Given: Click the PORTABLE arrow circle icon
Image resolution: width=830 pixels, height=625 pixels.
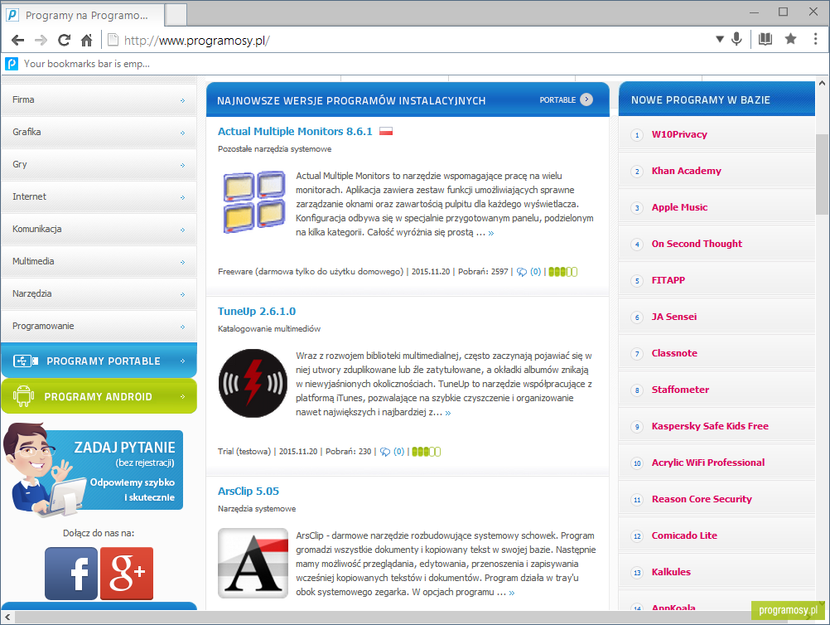Looking at the screenshot, I should point(586,99).
